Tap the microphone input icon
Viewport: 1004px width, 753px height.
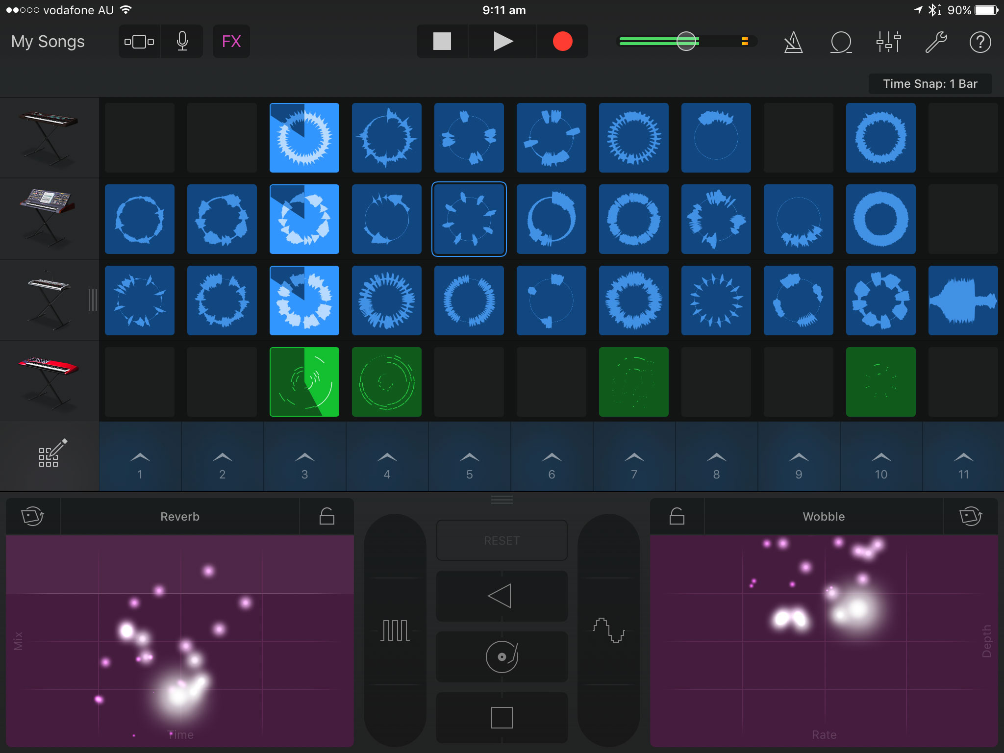[182, 42]
